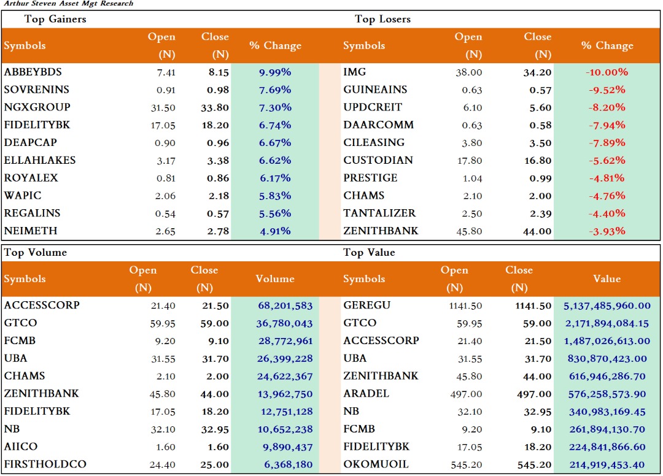Click the 9.99% change value for ABBEYBDS
Viewport: 663px width, 476px height.
pyautogui.click(x=275, y=72)
